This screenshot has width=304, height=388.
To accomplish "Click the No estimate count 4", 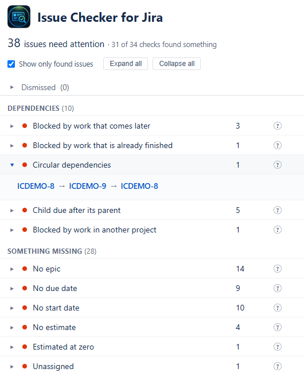I will pos(237,328).
